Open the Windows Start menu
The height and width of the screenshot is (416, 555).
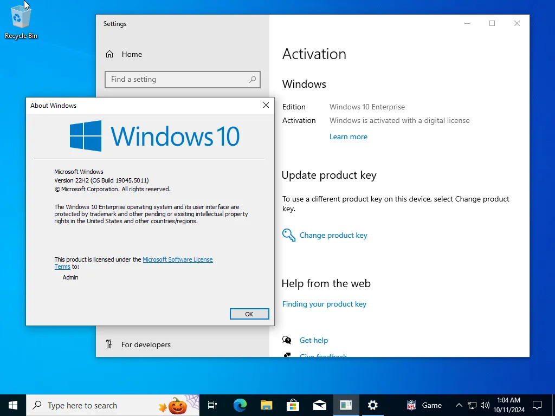coord(13,405)
